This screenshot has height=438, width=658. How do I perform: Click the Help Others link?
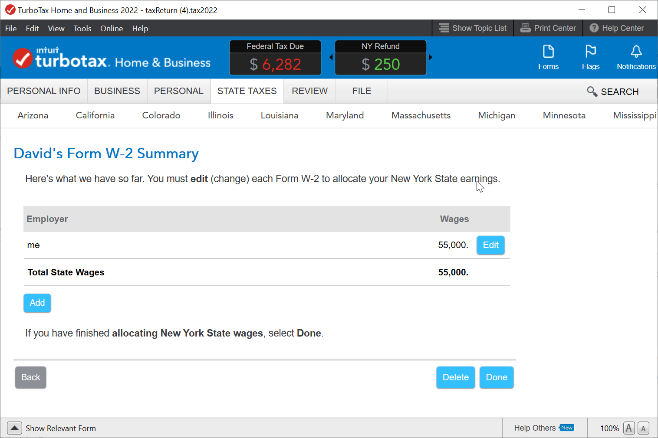535,428
